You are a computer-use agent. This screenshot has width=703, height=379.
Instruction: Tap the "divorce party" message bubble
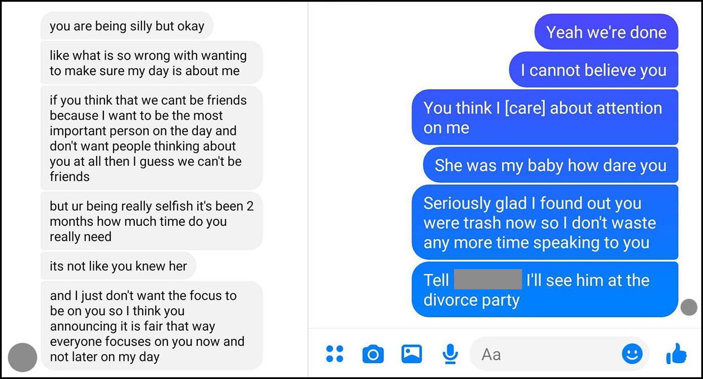point(545,290)
